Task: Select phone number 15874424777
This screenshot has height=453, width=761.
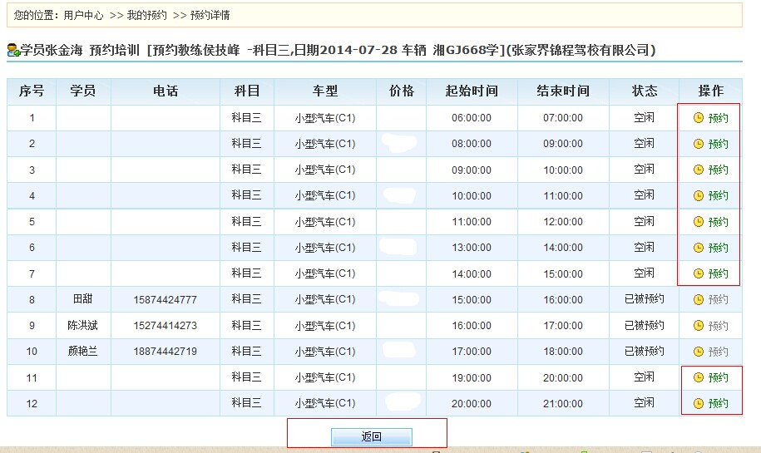Action: [x=165, y=300]
